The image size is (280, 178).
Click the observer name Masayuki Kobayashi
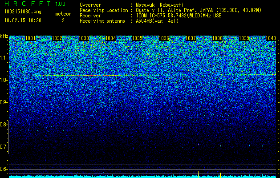(x=160, y=5)
